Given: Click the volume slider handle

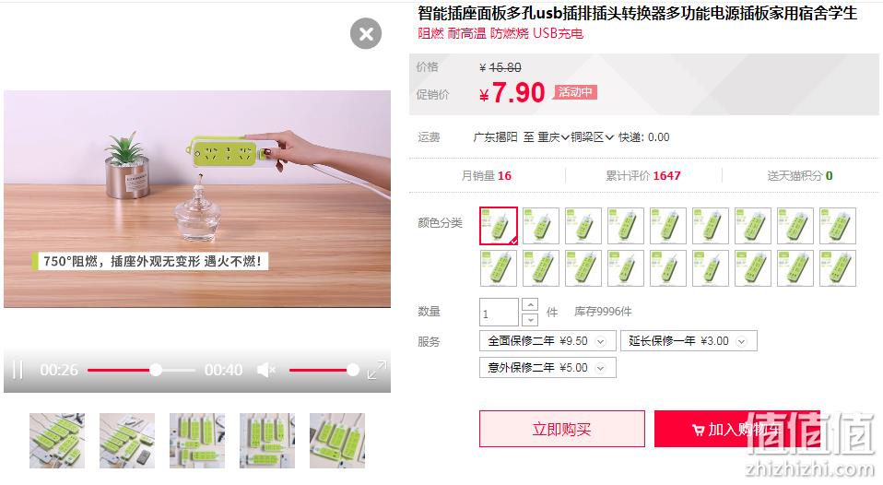Looking at the screenshot, I should [353, 370].
